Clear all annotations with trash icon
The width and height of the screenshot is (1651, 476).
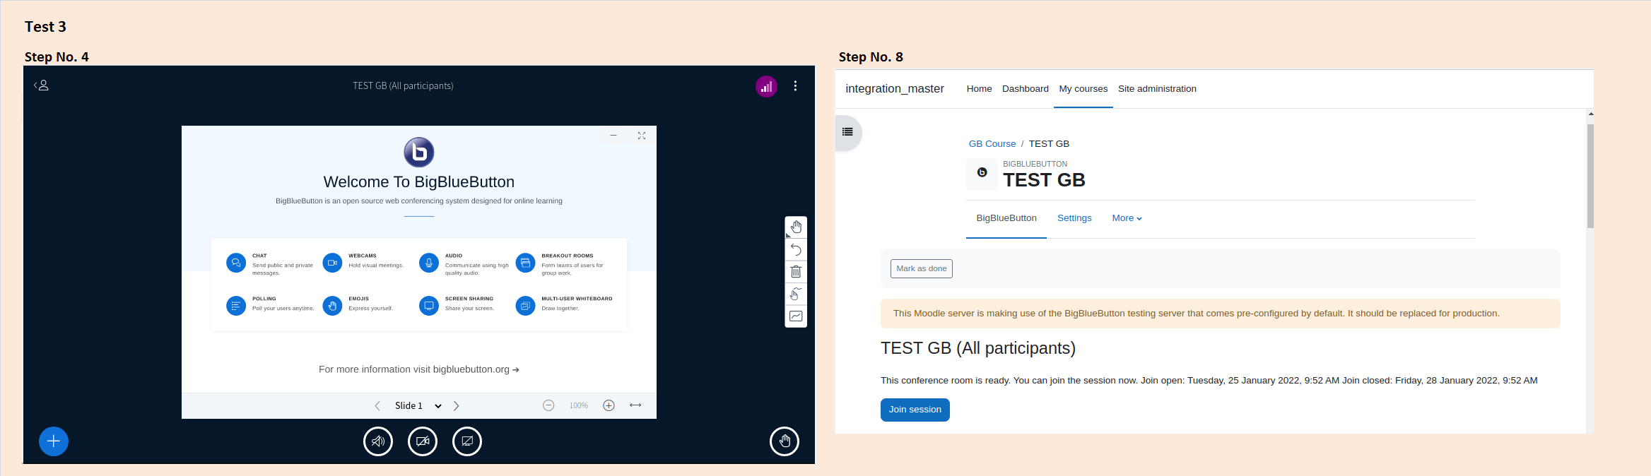click(x=796, y=271)
